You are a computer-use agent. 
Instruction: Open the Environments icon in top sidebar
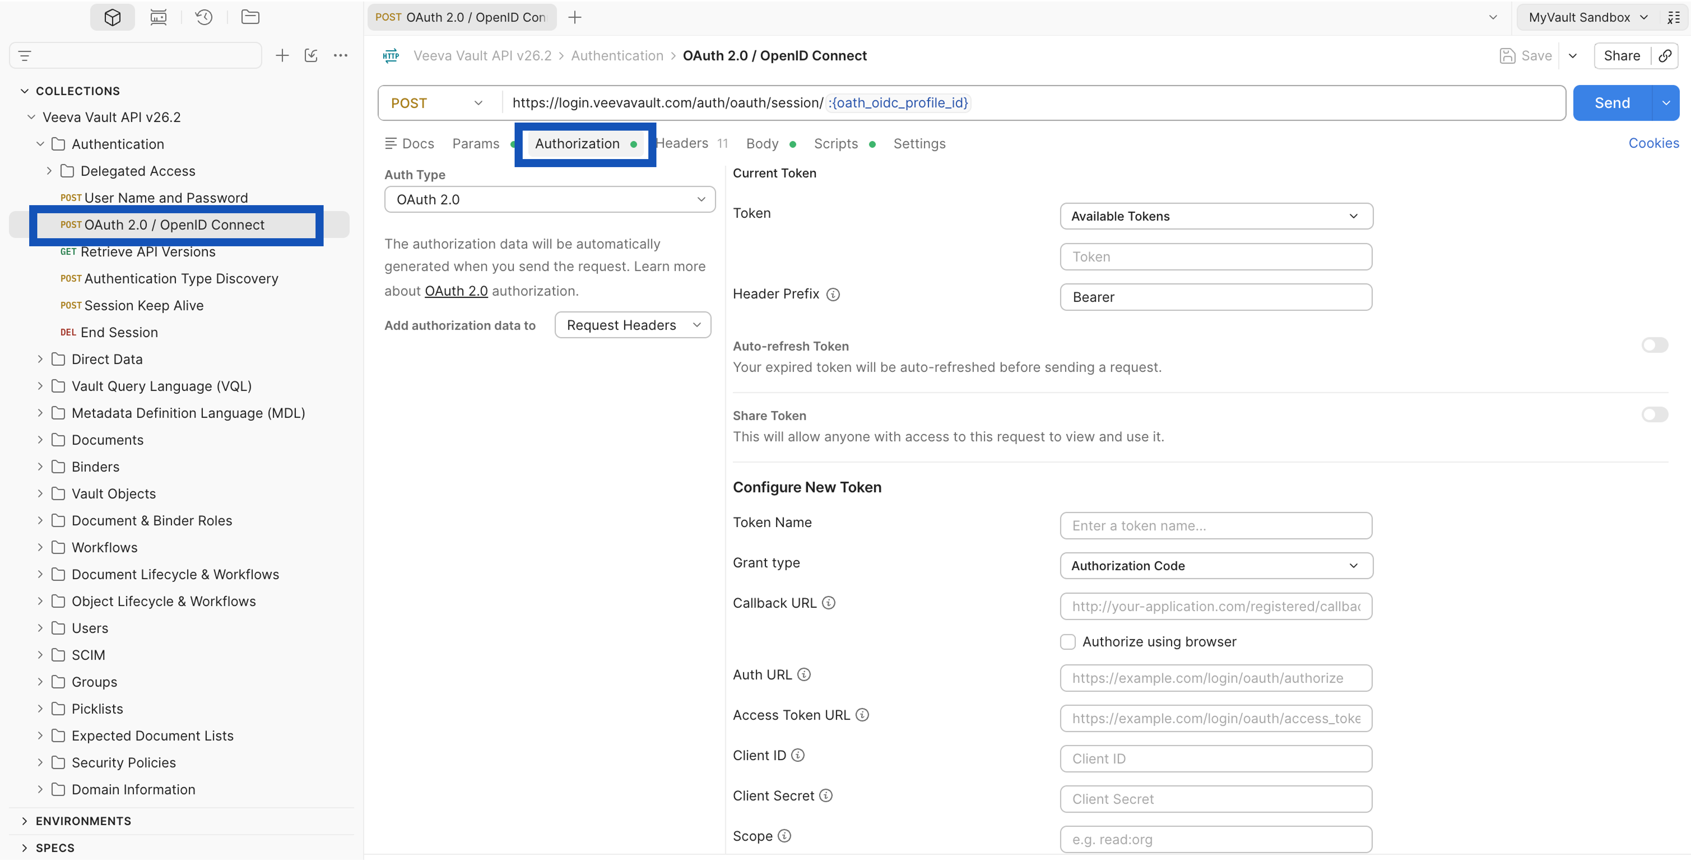coord(158,17)
